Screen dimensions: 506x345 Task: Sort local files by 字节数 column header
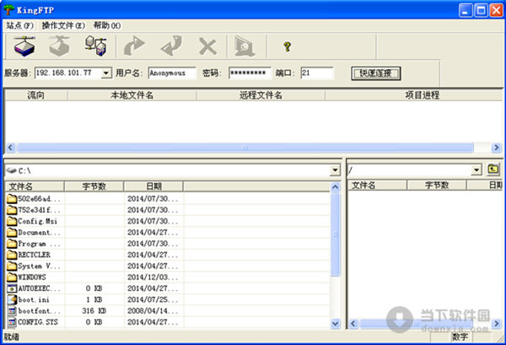point(94,186)
